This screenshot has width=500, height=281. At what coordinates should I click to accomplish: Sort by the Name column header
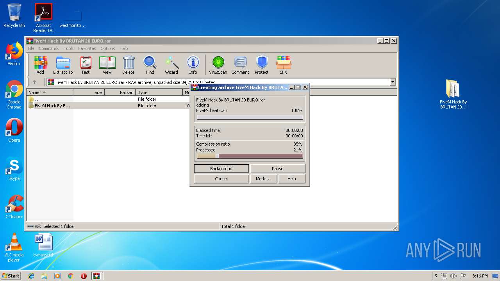50,92
